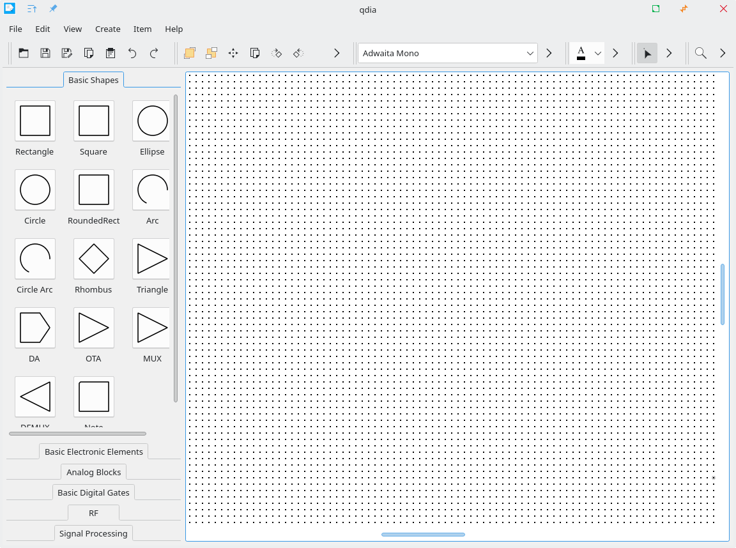Bring selected item to front
This screenshot has width=736, height=548.
[190, 53]
